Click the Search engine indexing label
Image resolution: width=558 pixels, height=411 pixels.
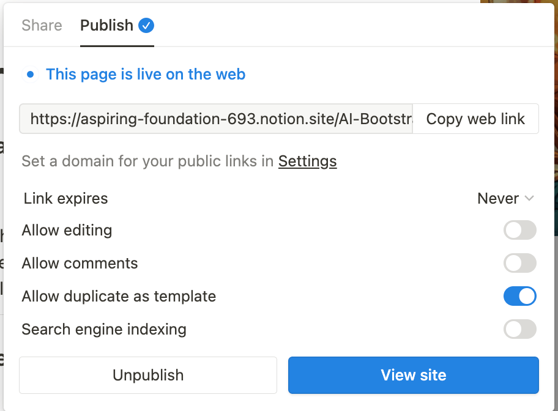tap(104, 330)
